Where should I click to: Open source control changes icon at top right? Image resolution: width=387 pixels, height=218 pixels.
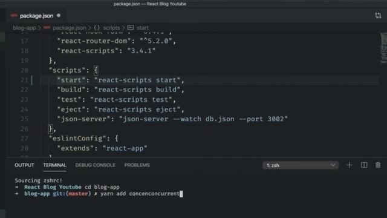tap(378, 16)
